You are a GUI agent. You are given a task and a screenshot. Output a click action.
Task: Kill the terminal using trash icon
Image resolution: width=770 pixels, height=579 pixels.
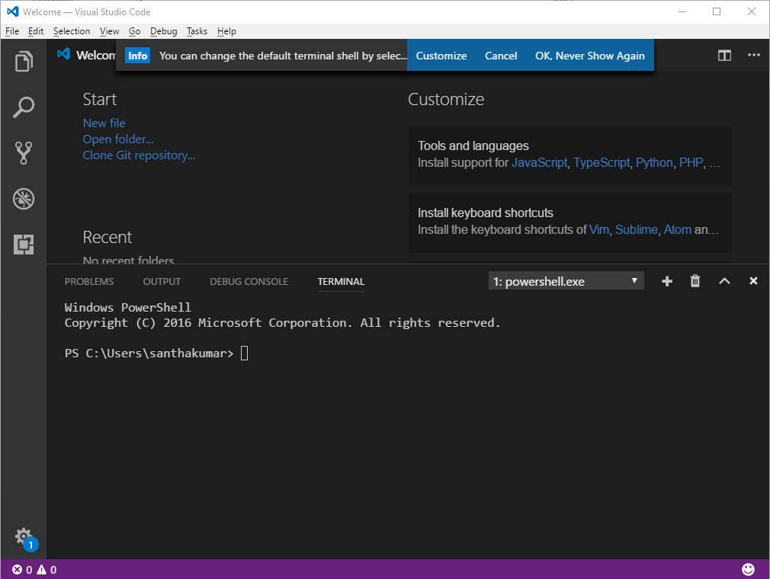[x=695, y=280]
